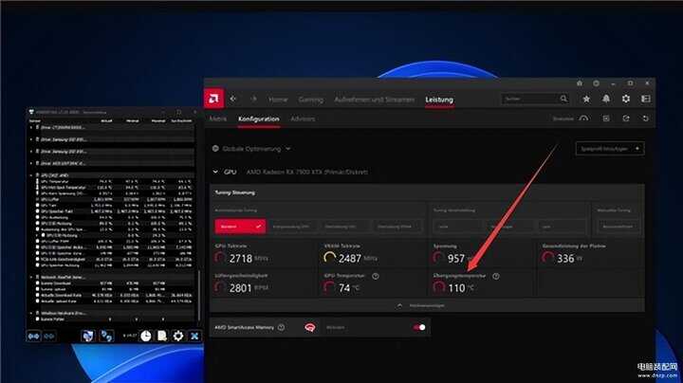The width and height of the screenshot is (683, 383).
Task: Collapse Windows Hardware Errors group in HWiNFO
Action: point(31,313)
